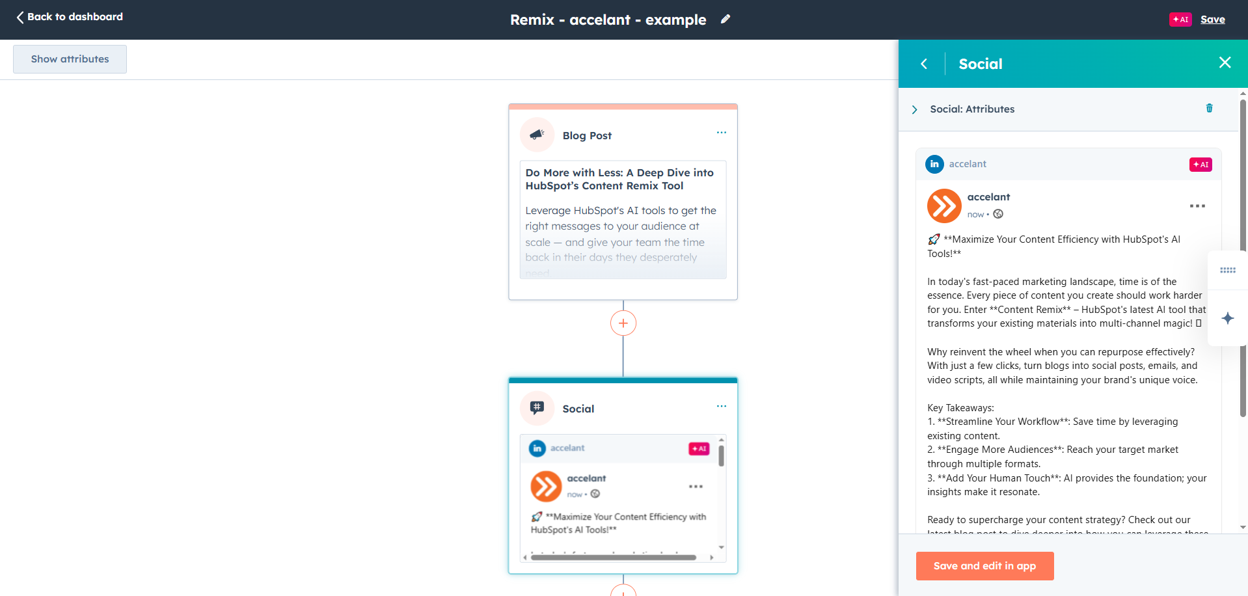1248x596 pixels.
Task: Click accelant avatar in side panel post
Action: (x=944, y=206)
